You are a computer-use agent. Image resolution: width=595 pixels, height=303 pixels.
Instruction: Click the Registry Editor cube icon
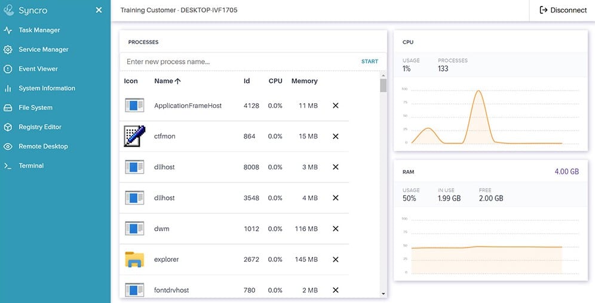[8, 127]
